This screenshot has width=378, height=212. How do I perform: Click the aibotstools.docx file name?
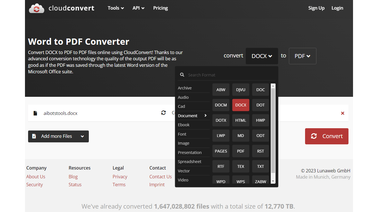coord(60,113)
